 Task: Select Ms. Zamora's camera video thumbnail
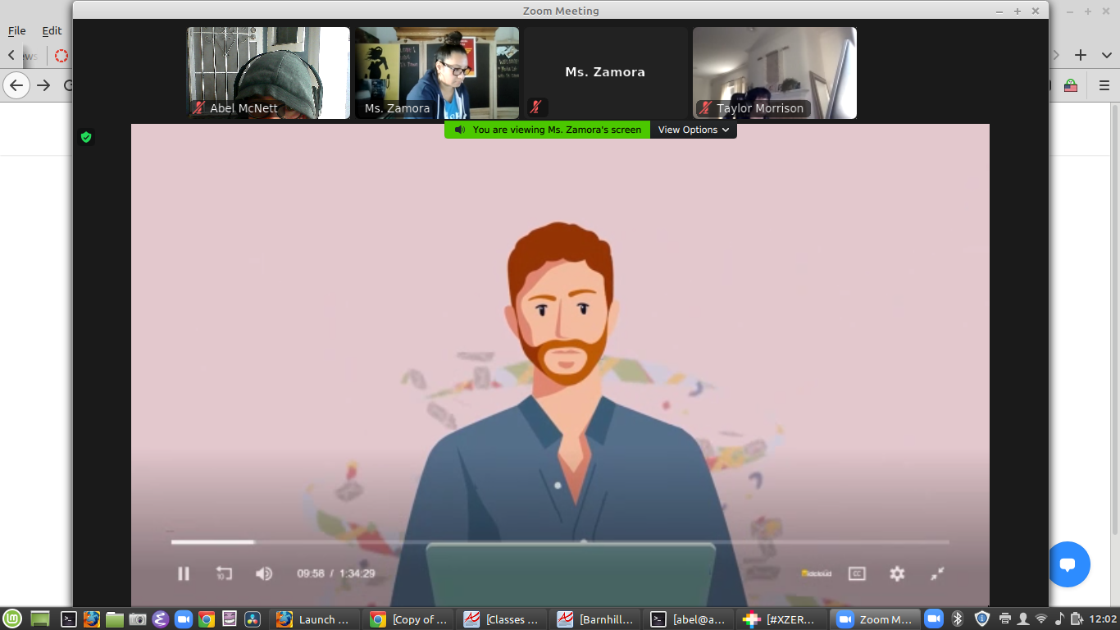[x=437, y=73]
